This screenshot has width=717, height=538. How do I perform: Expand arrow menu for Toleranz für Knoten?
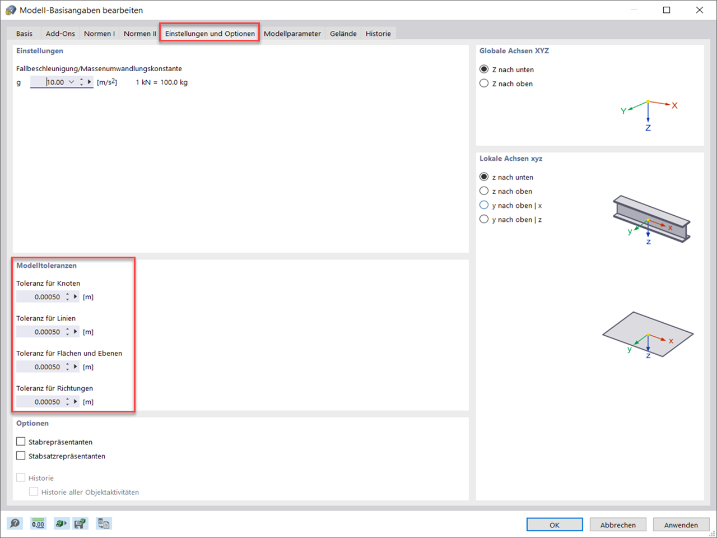[x=76, y=296]
